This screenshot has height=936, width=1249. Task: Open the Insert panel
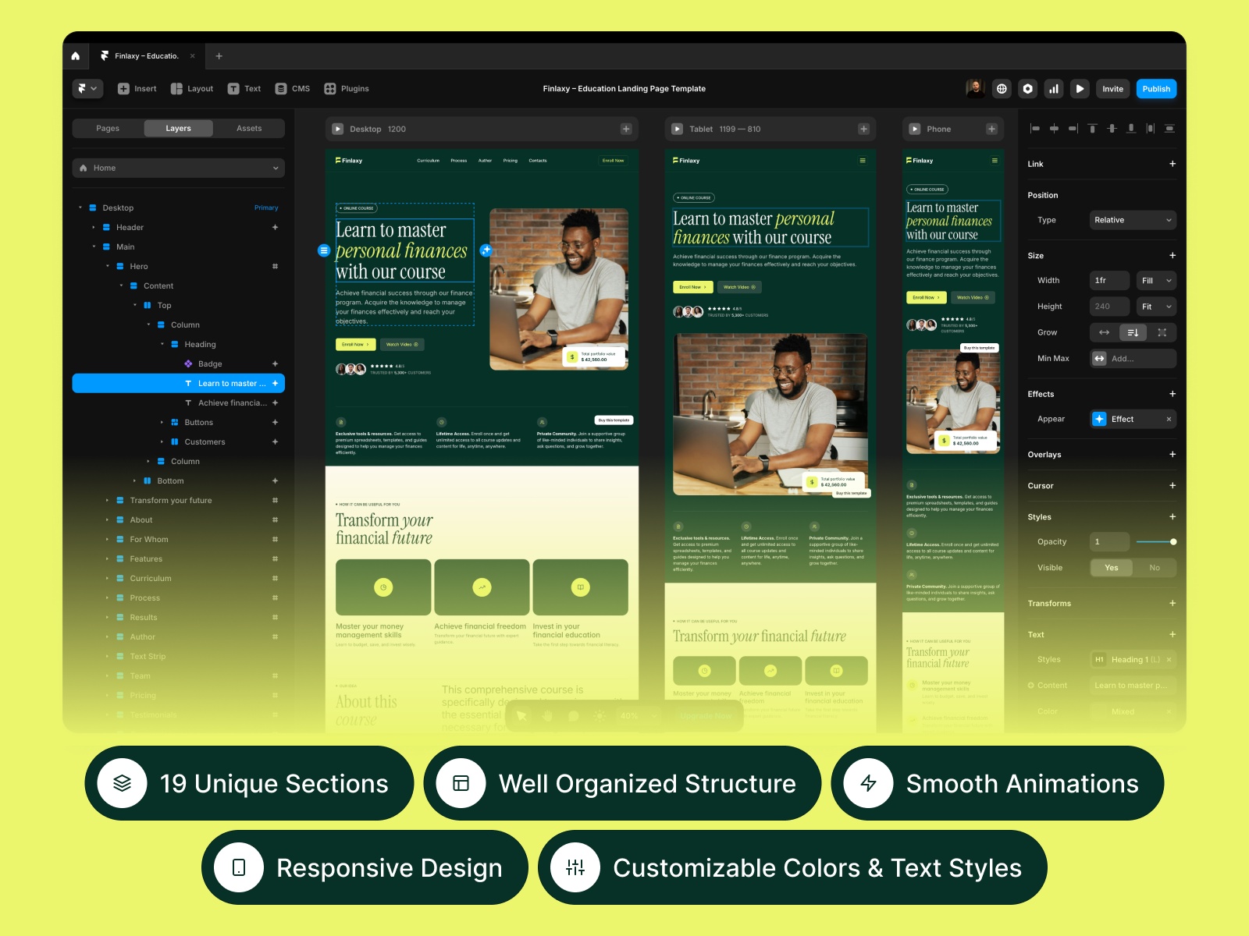[x=137, y=88]
